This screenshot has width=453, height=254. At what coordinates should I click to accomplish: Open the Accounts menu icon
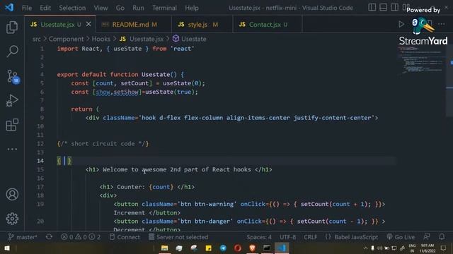point(12,195)
